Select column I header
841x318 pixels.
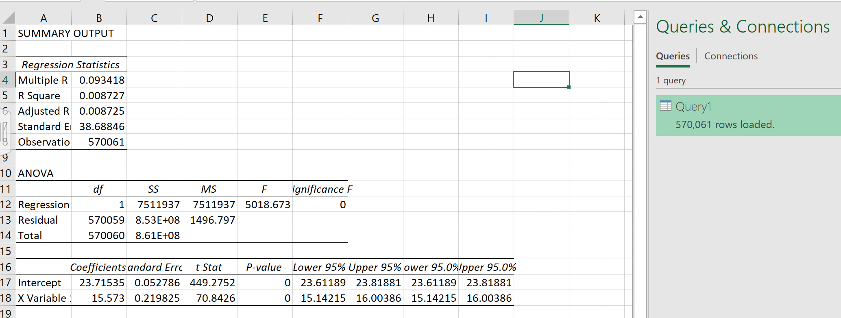click(x=486, y=18)
